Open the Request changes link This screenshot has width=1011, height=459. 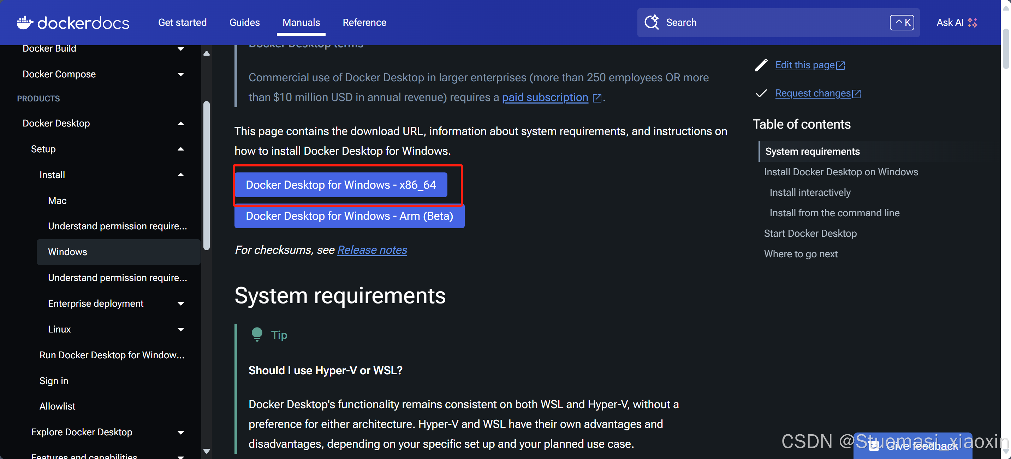813,93
